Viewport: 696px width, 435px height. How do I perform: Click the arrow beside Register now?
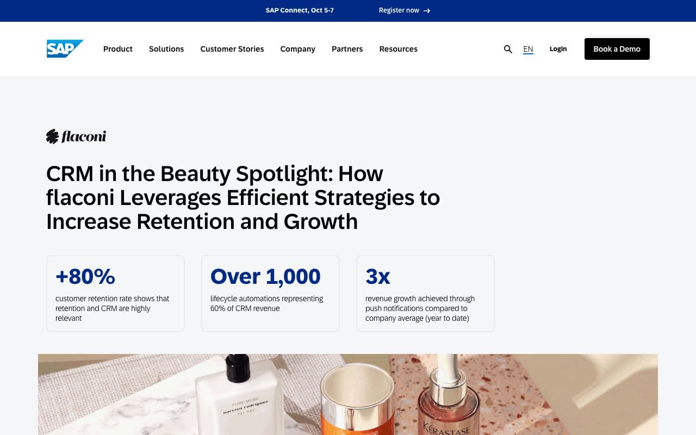click(427, 11)
